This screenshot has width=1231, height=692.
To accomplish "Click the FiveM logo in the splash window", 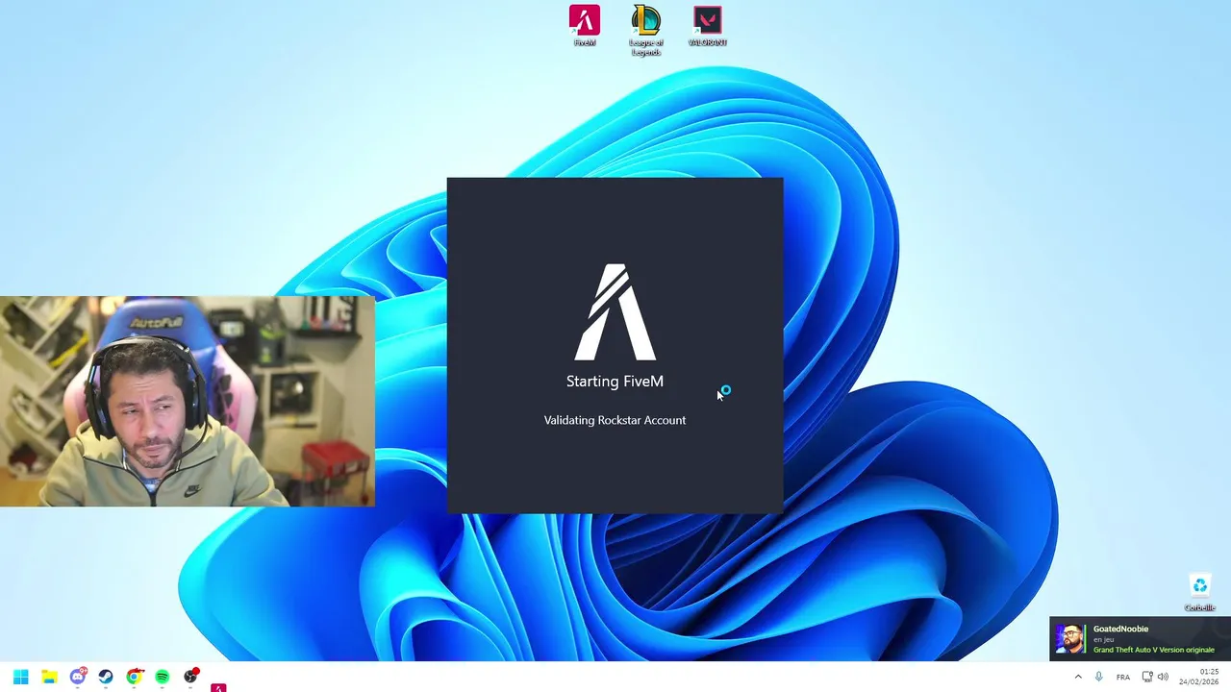I will pyautogui.click(x=615, y=312).
